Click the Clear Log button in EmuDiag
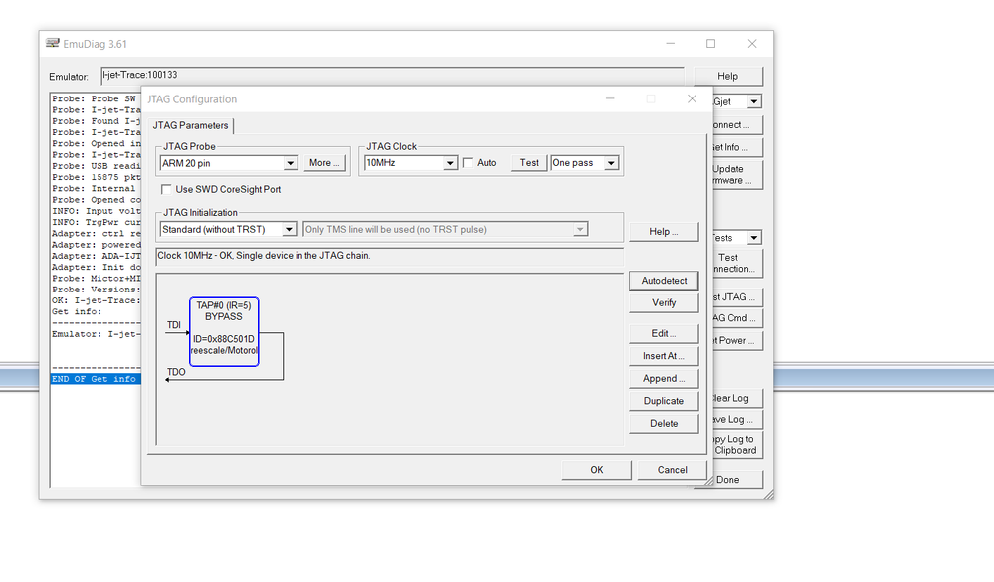Screen dimensions: 994x582 coord(737,398)
